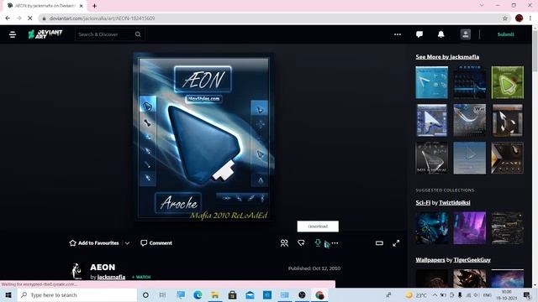Viewport: 538px width, 302px height.
Task: Open the light blue cursor set thumbnail
Action: pos(431,82)
